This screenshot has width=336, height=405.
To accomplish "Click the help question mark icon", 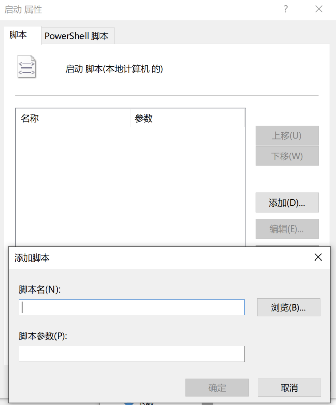I will coord(285,9).
